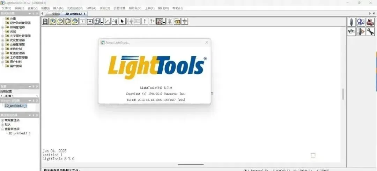Screen dimensions: 377x171
Task: Open the 工具(T) menu
Action: (149, 8)
